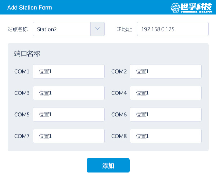This screenshot has height=180, width=216.
Task: Focus the COM7 port field
Action: pos(68,136)
